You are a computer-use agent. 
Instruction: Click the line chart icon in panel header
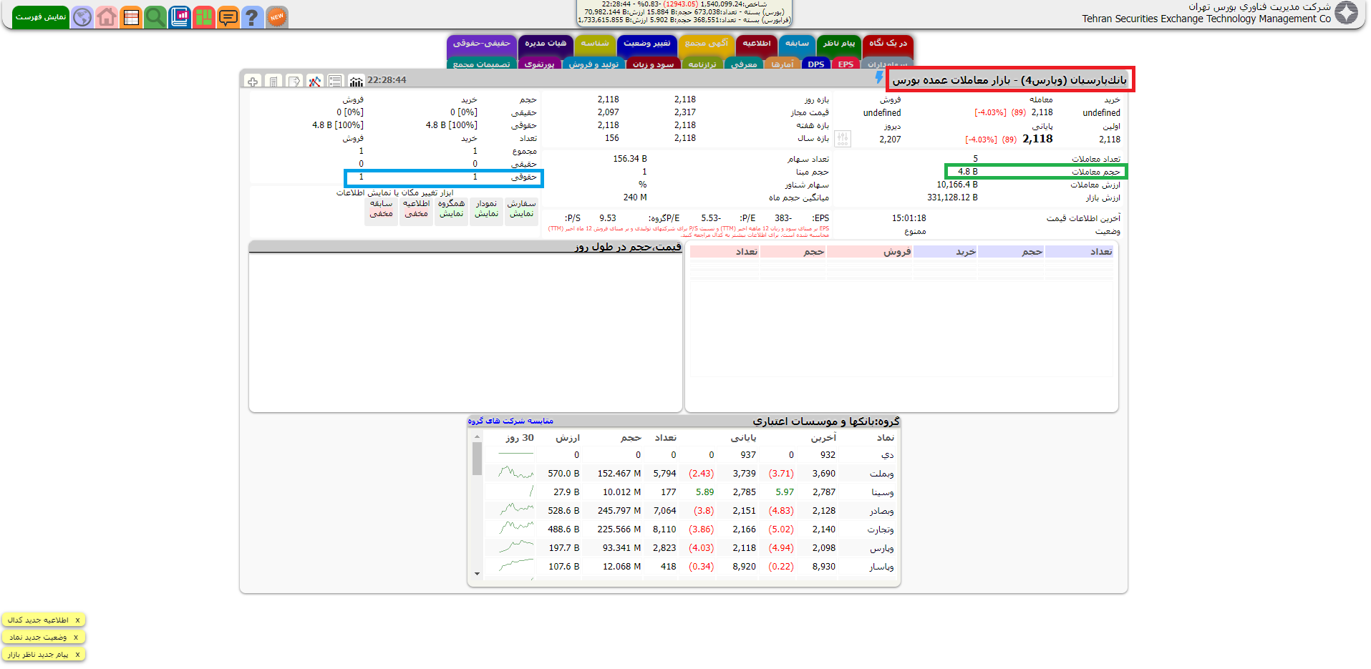point(315,82)
